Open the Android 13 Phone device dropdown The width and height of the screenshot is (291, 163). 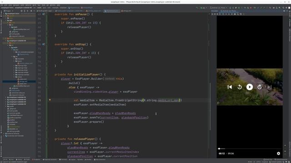pos(219,8)
